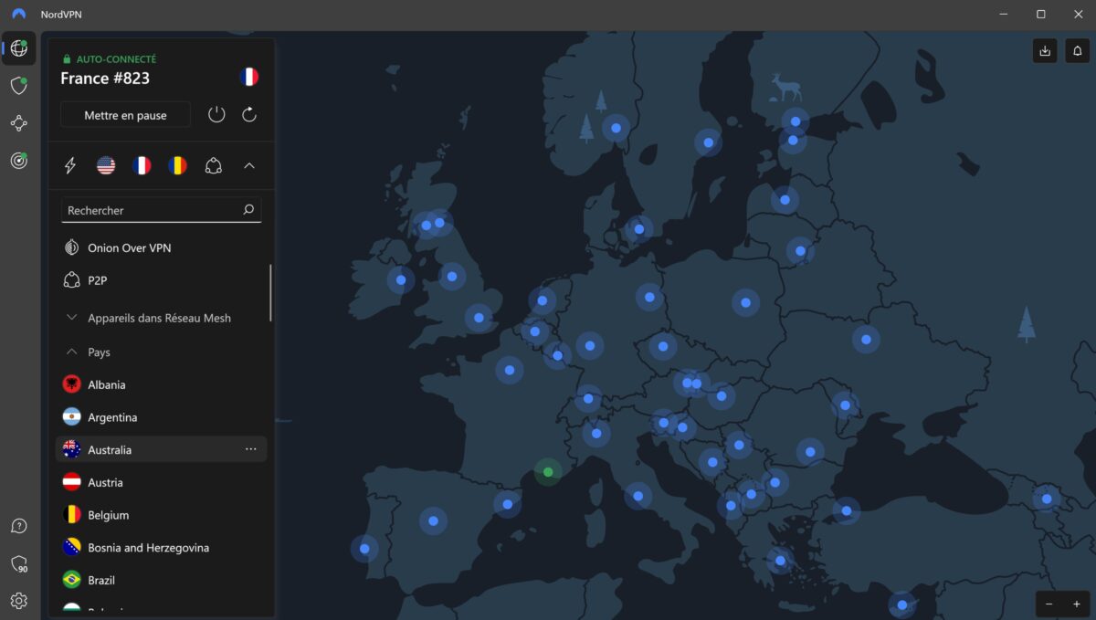Open Dark Web Monitor target icon
The width and height of the screenshot is (1096, 620).
pyautogui.click(x=19, y=161)
